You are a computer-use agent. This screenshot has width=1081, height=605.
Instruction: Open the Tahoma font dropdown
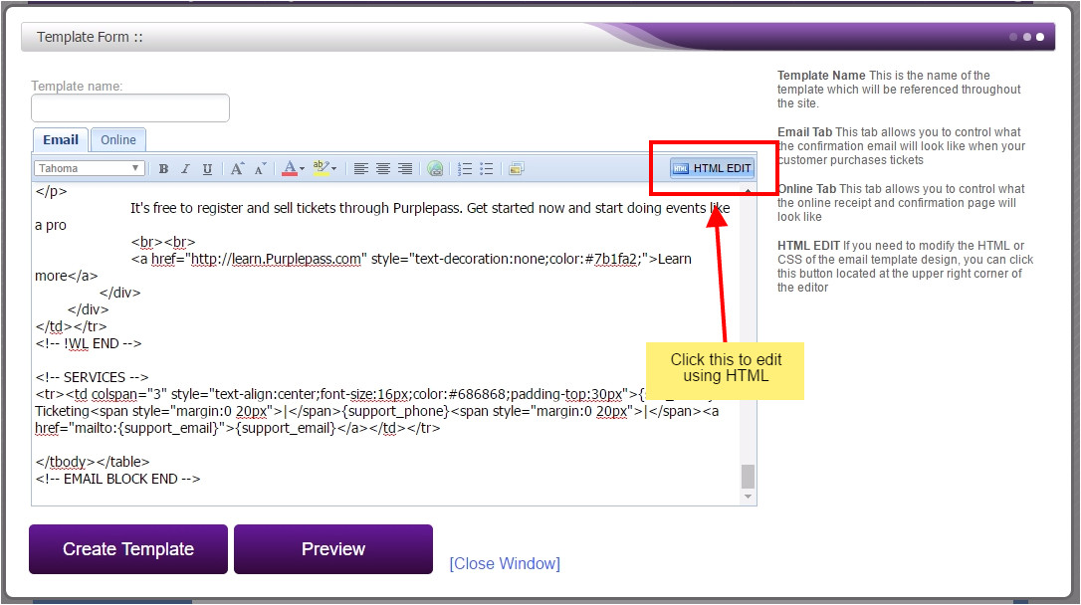click(90, 169)
